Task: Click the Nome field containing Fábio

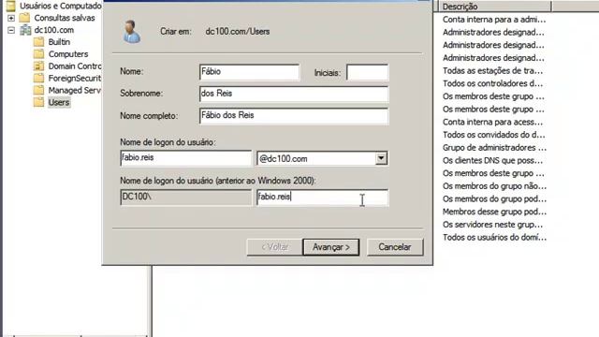Action: (x=250, y=72)
